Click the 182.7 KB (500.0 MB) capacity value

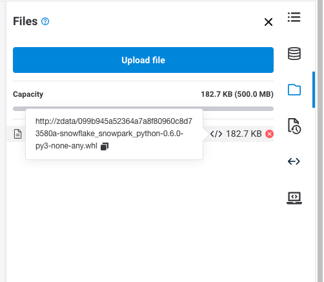[237, 94]
